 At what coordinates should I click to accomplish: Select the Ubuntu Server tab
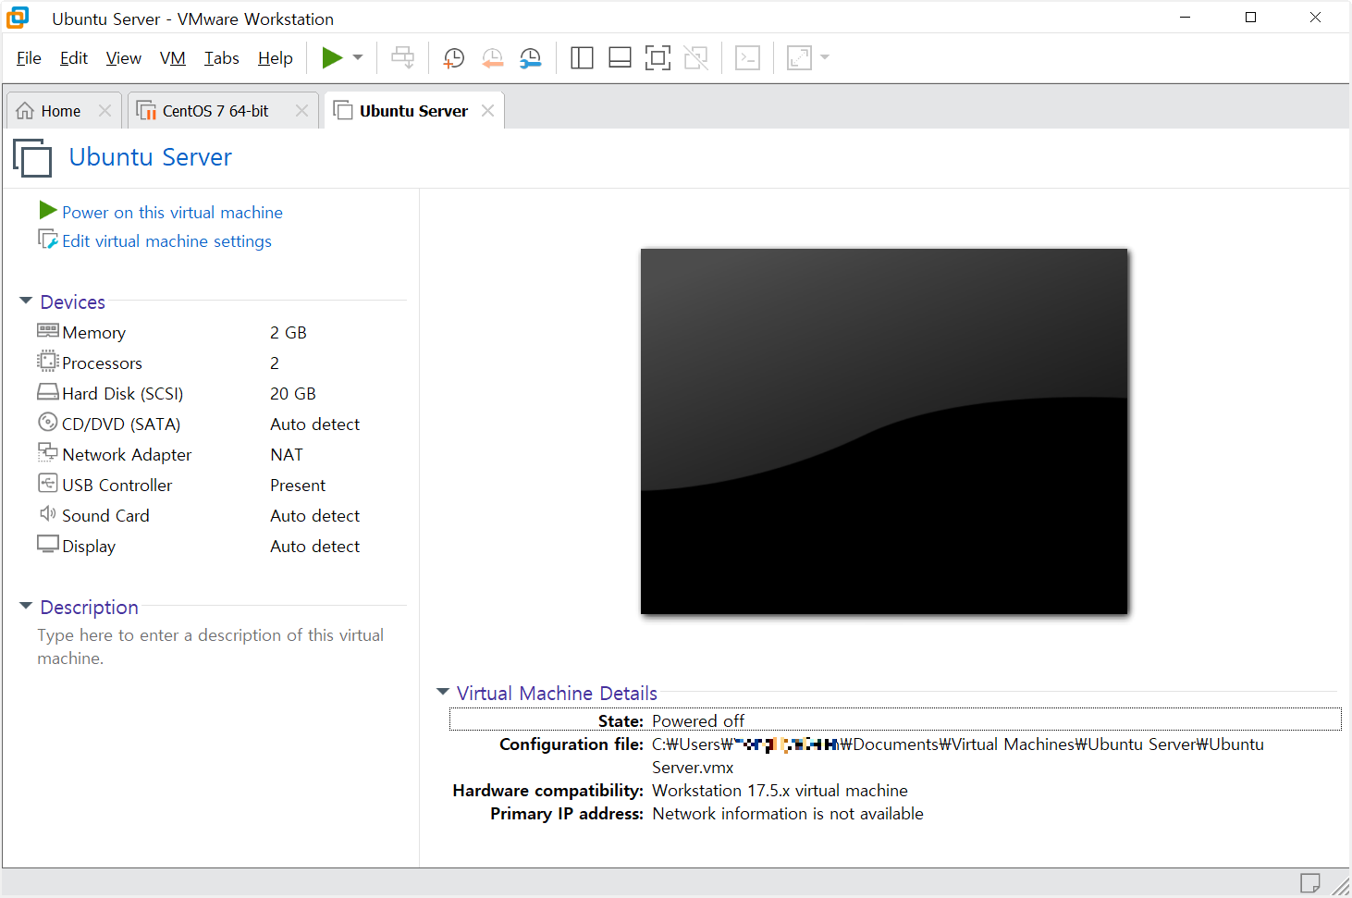(x=413, y=111)
